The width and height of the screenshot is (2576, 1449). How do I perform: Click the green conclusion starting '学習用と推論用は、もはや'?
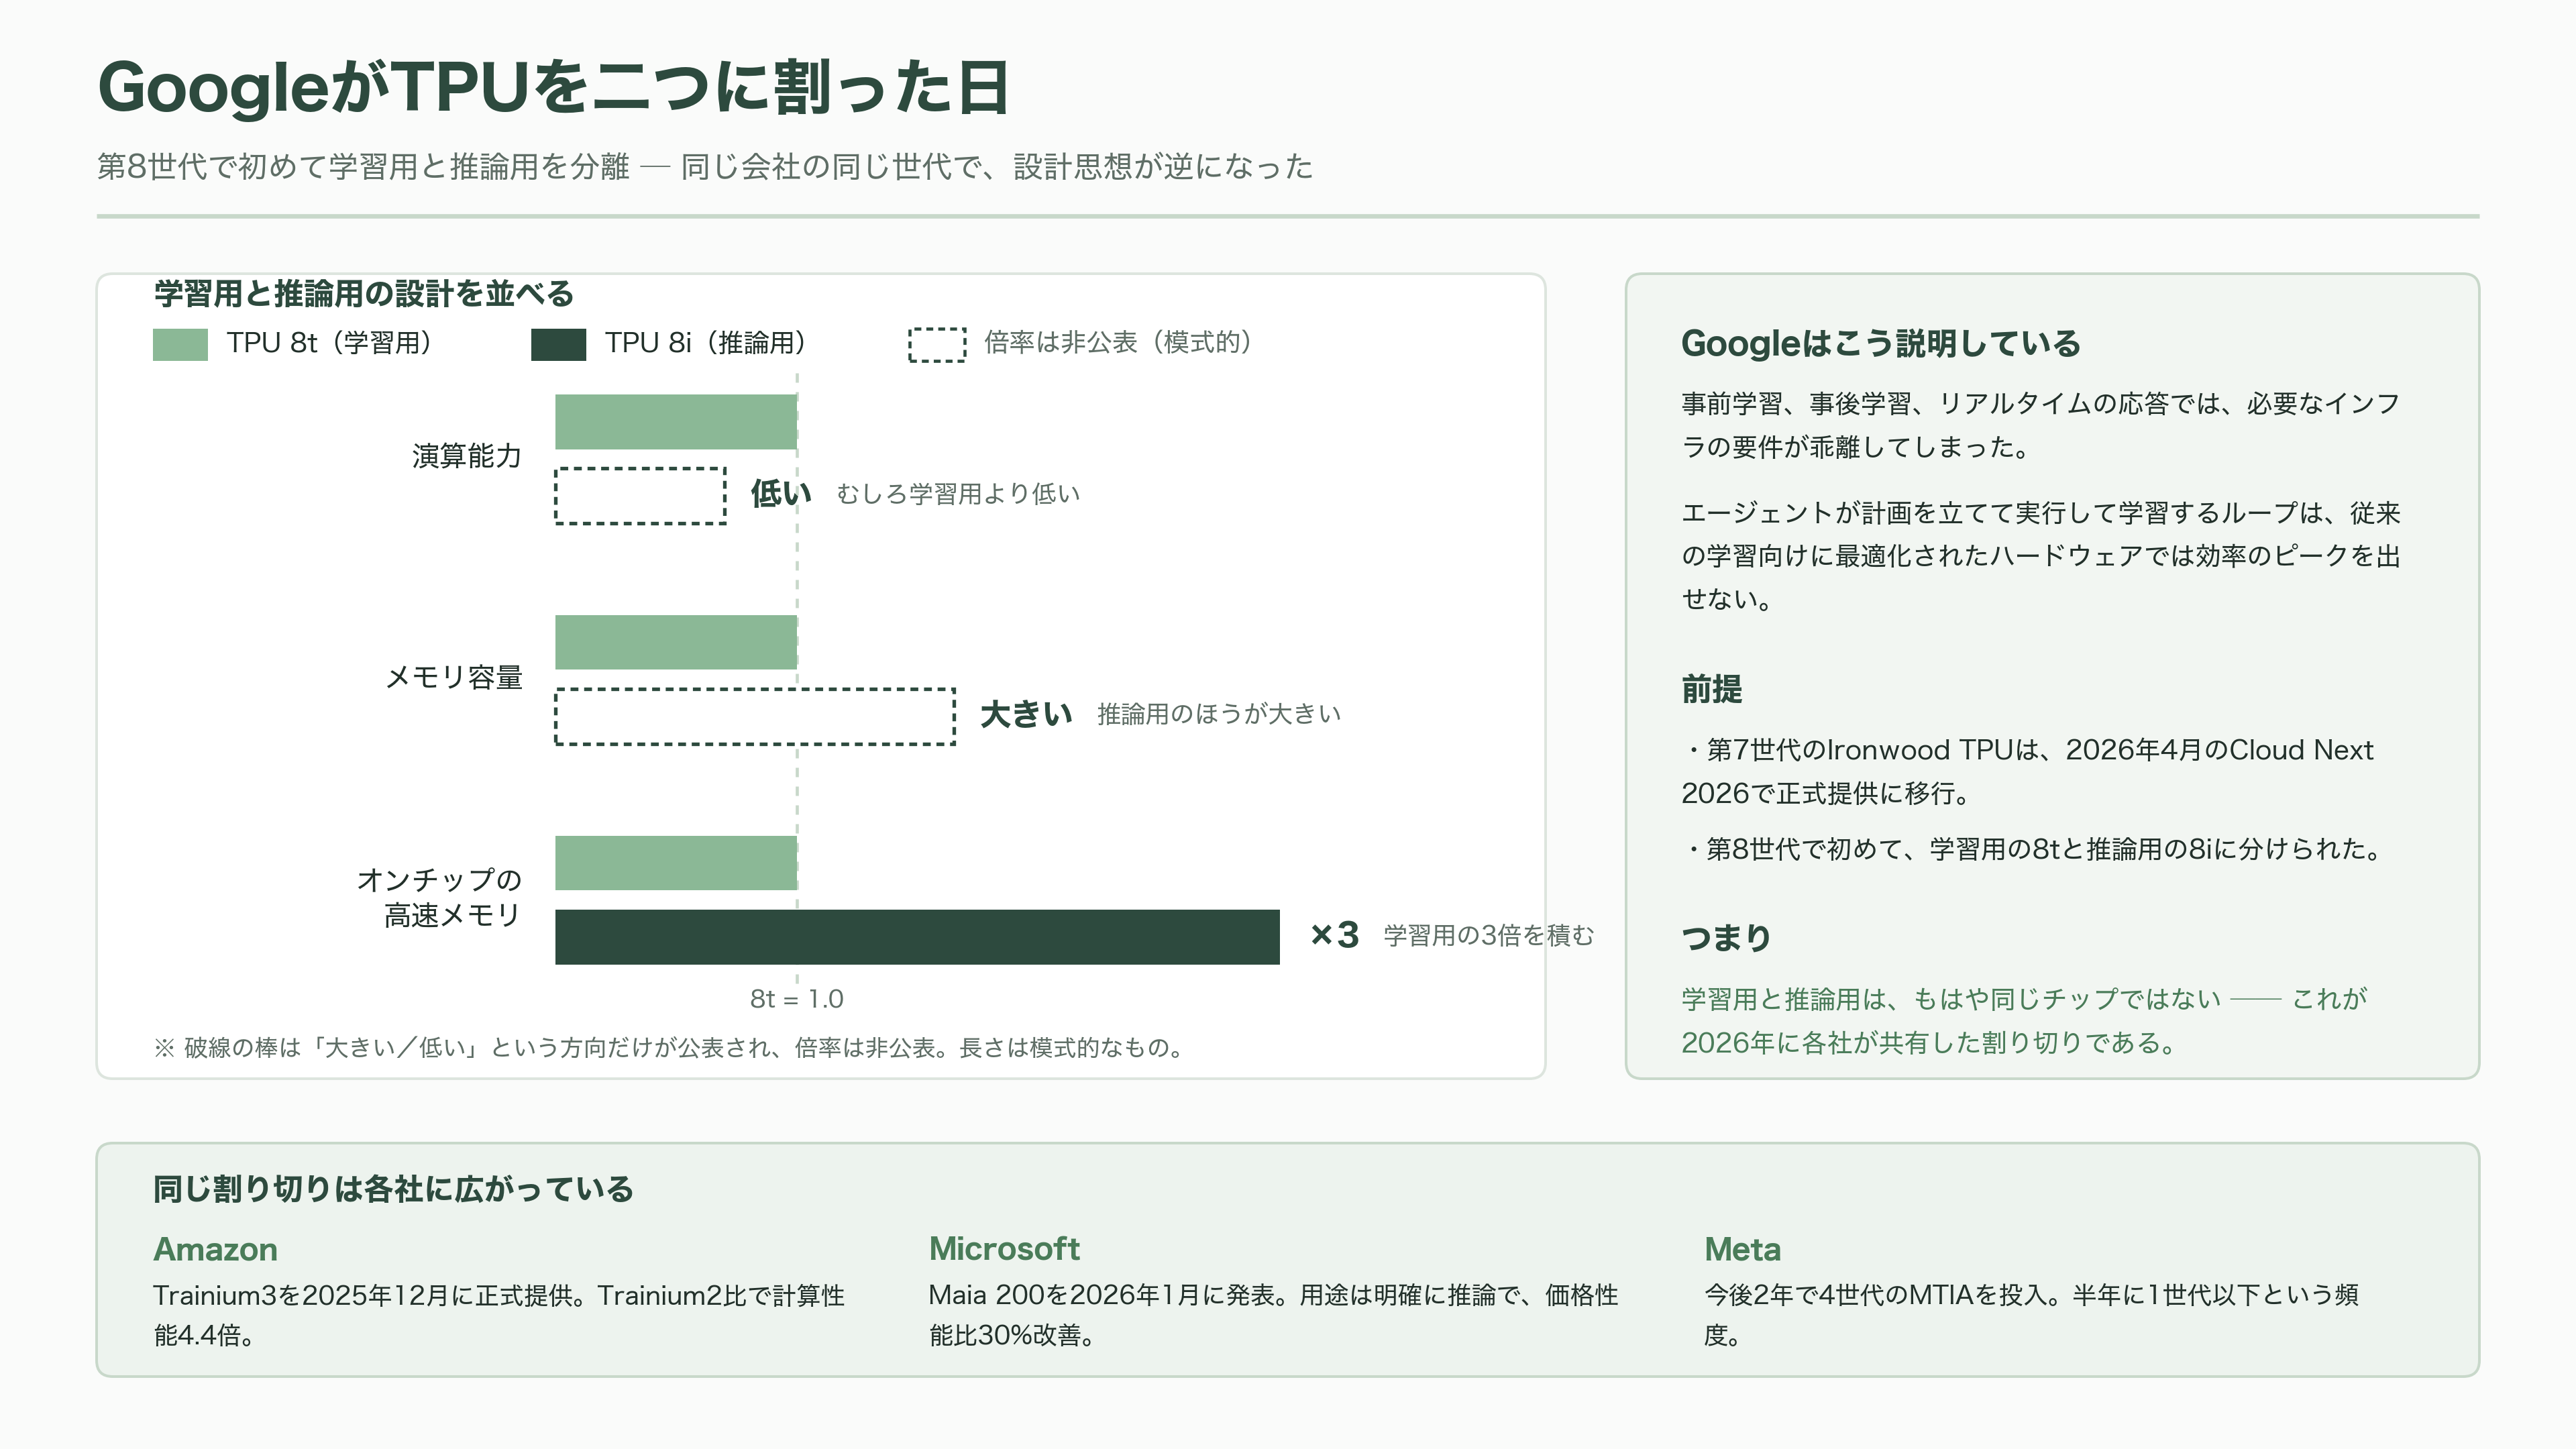pyautogui.click(x=2024, y=1021)
